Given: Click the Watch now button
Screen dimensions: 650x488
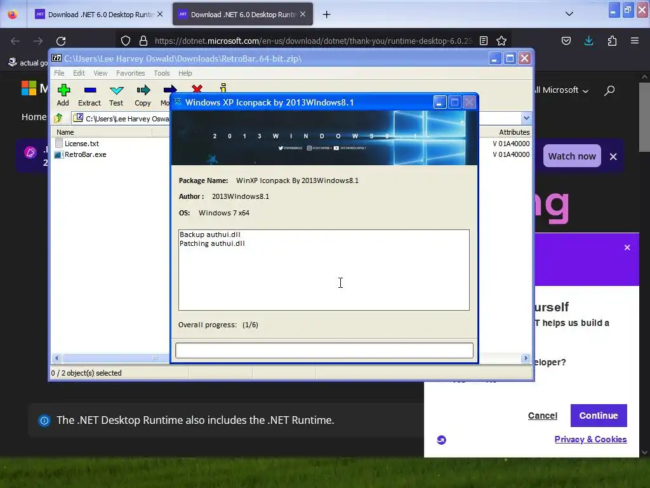Looking at the screenshot, I should [572, 156].
